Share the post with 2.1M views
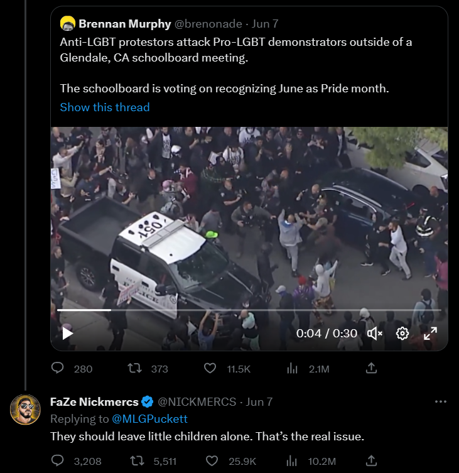Image resolution: width=459 pixels, height=473 pixels. (371, 367)
